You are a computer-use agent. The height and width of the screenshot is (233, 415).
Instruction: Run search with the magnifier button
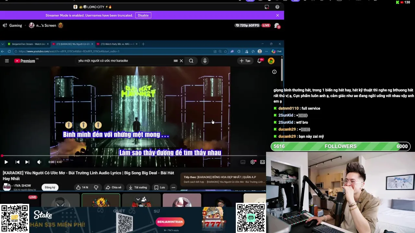click(x=191, y=61)
